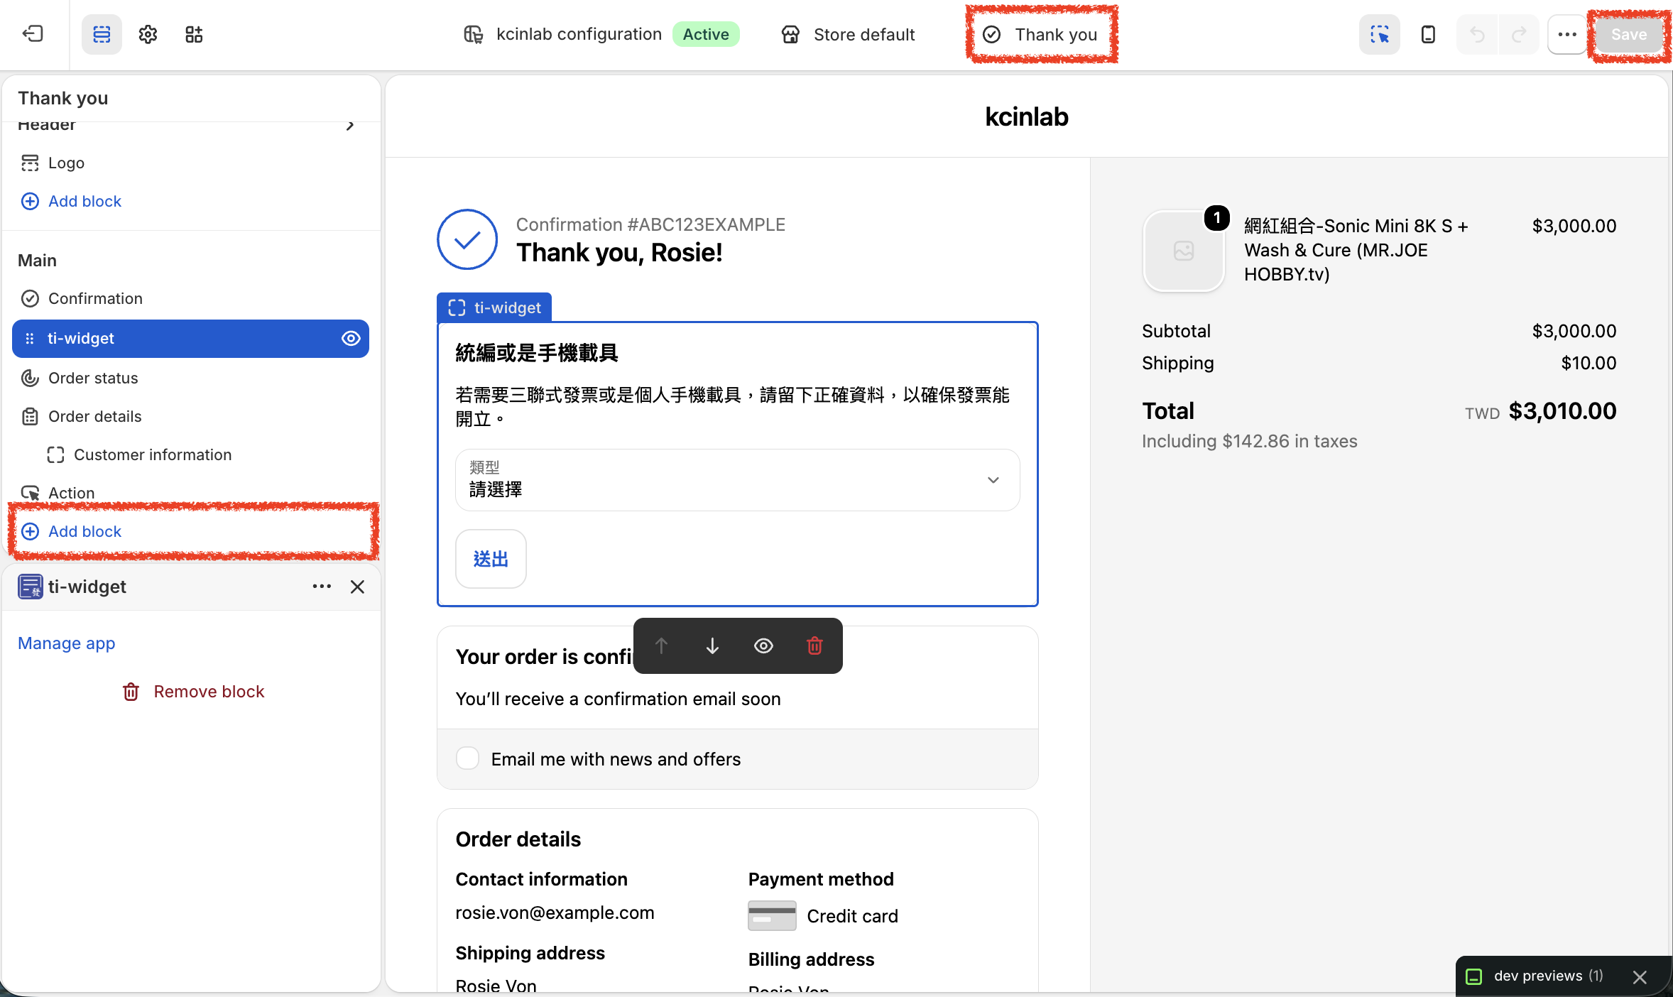Screen dimensions: 1673x997
Task: Click the Total $3,010.00 amount
Action: click(x=1562, y=410)
